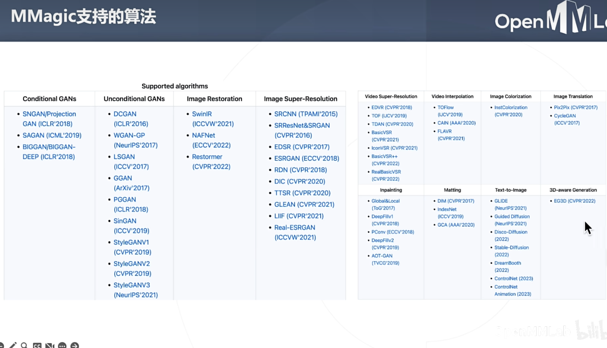
Task: Open the LSGAN (ICCV'2017) link
Action: [x=131, y=162]
